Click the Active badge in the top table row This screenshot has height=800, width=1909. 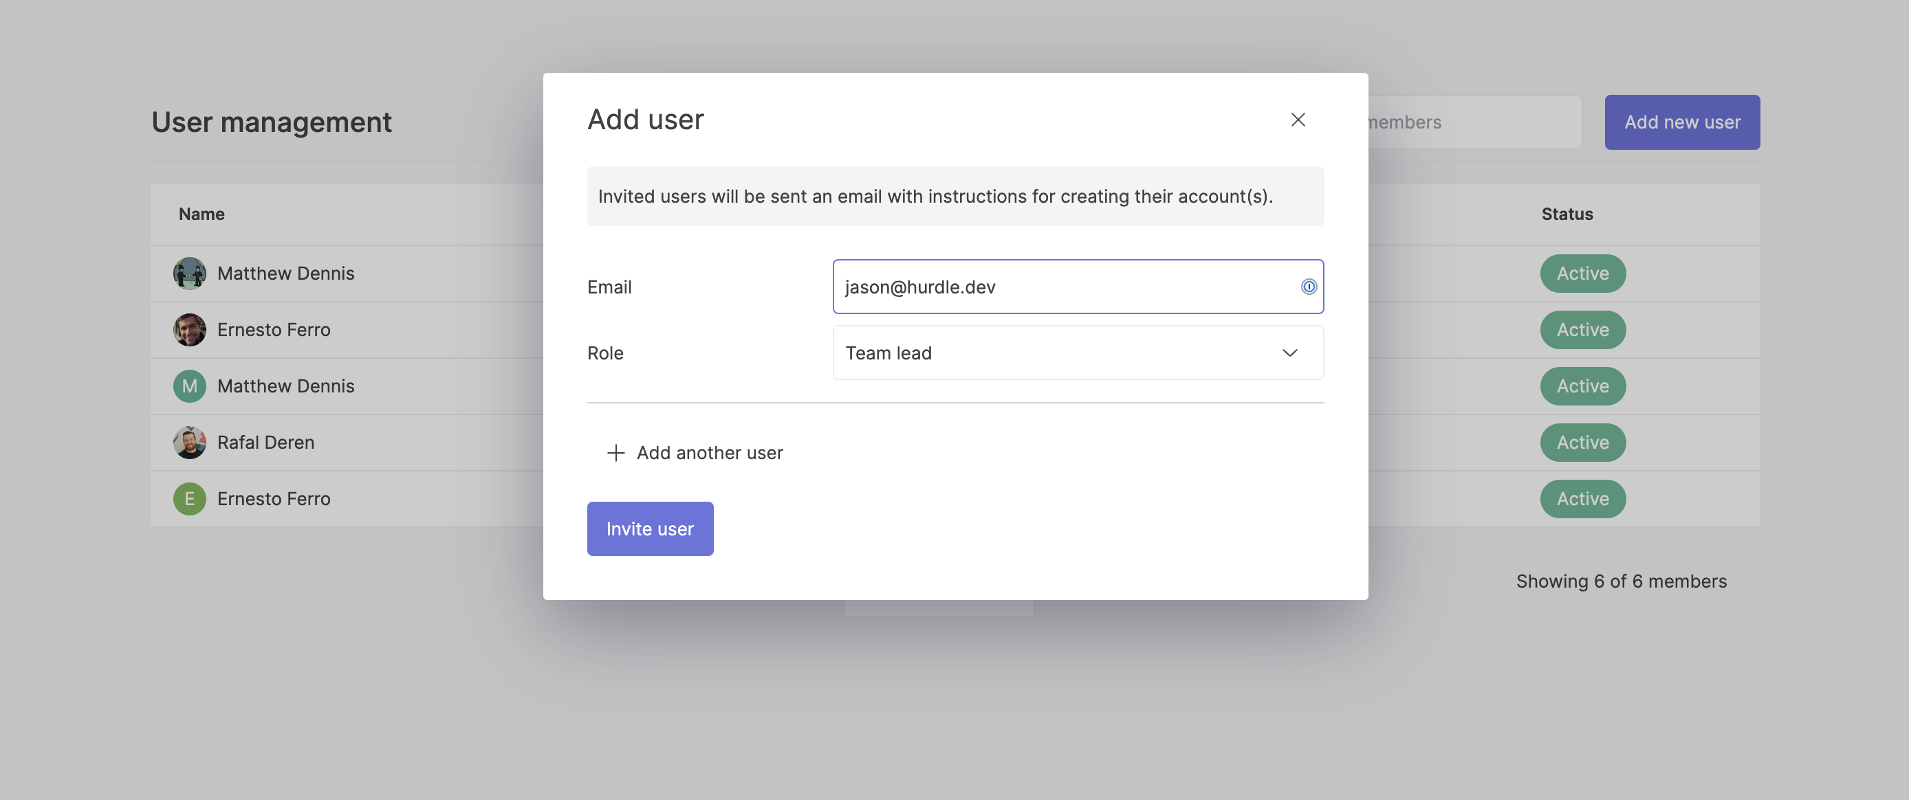(x=1582, y=274)
